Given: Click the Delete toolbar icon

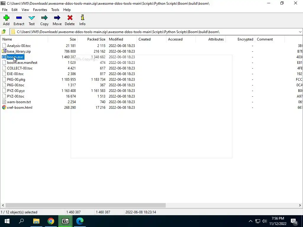Looking at the screenshot, I should pyautogui.click(x=70, y=18).
